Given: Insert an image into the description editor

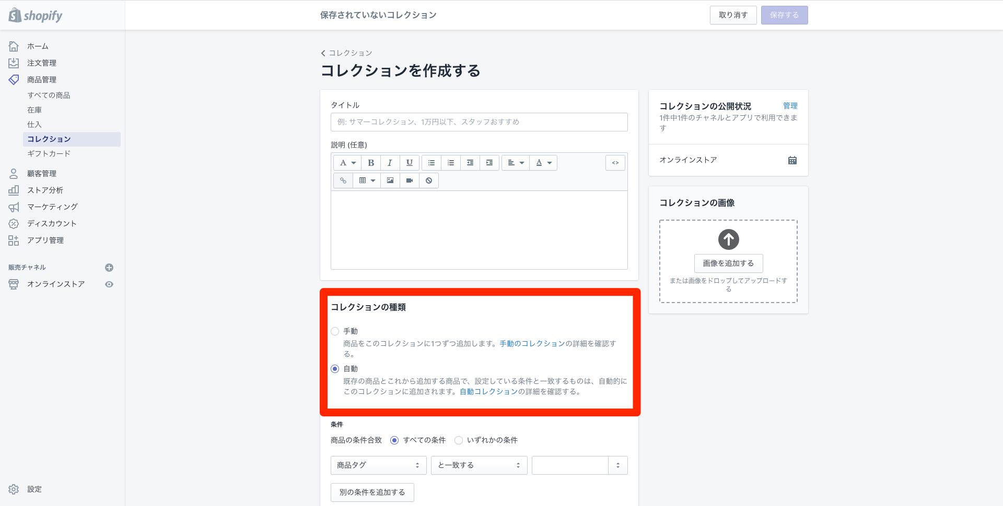Looking at the screenshot, I should tap(390, 180).
